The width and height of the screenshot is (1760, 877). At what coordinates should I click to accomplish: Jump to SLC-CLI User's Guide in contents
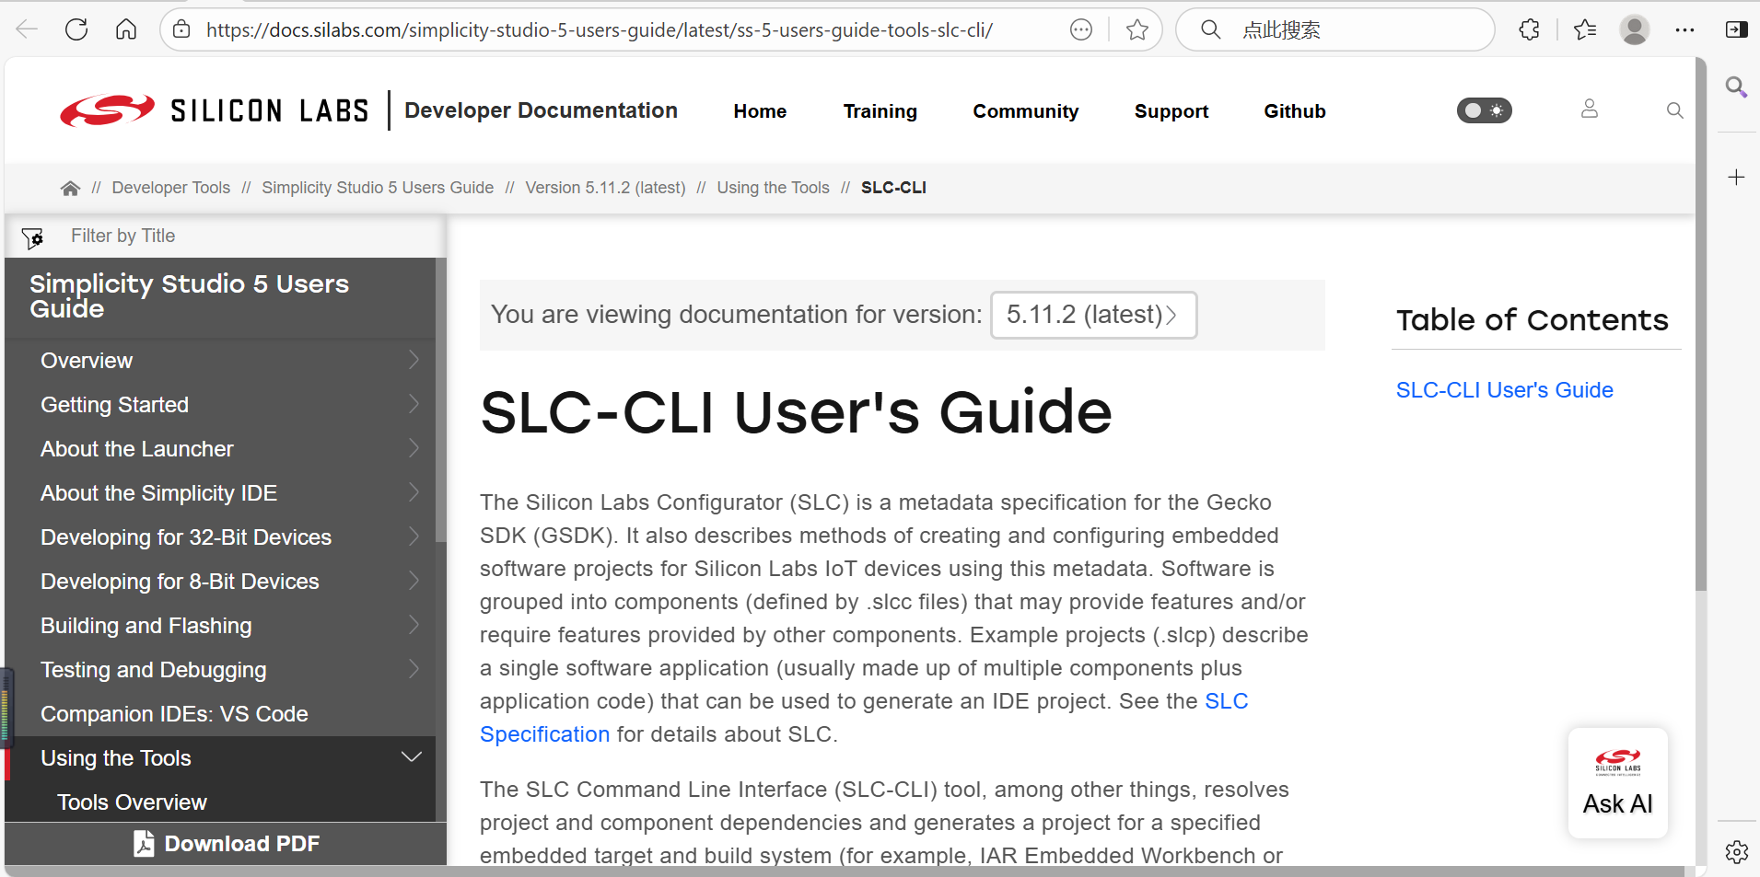1504,390
